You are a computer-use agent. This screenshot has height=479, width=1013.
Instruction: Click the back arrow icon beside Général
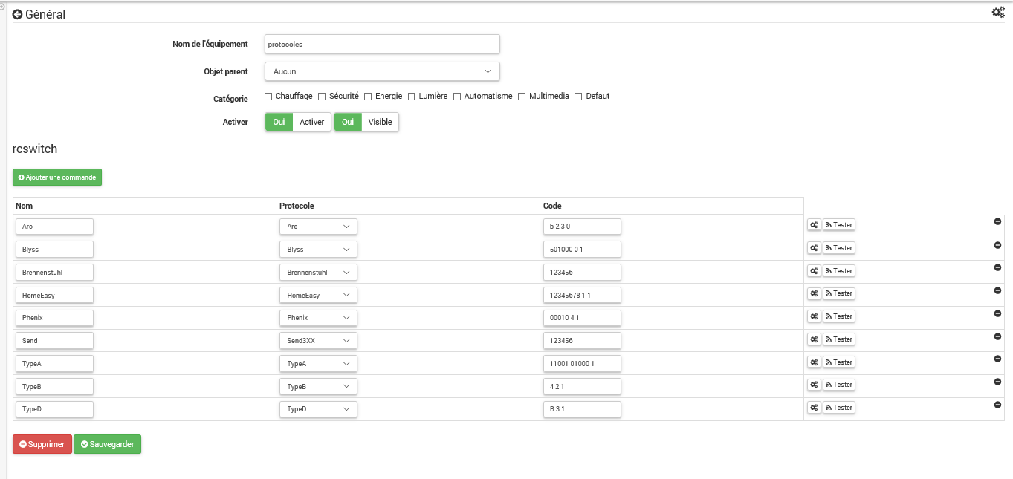pos(17,14)
